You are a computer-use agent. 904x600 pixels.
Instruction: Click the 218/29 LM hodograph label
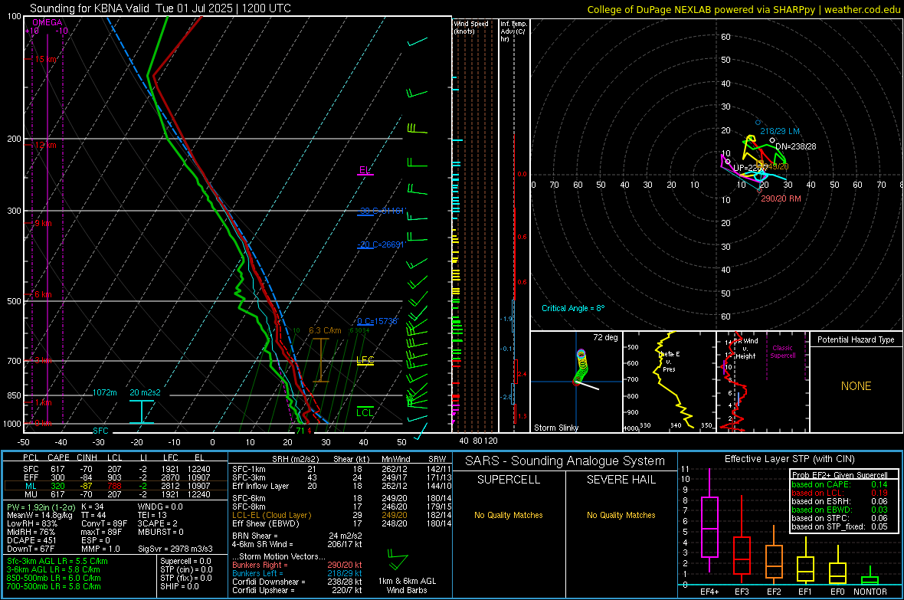780,131
